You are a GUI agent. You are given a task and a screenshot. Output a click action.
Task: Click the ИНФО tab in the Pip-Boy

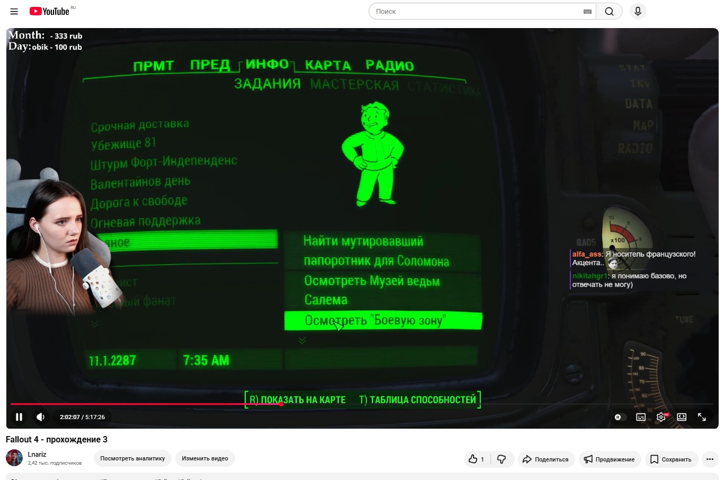[267, 64]
